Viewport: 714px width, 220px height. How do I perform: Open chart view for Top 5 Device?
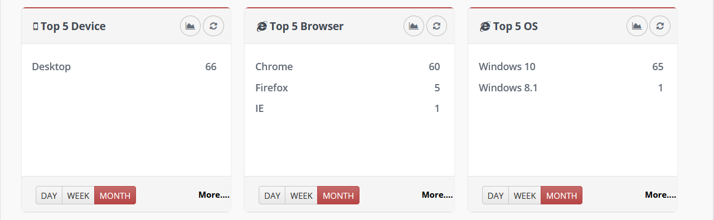190,26
